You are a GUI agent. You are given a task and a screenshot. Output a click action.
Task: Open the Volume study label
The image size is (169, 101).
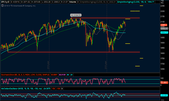tap(73, 2)
